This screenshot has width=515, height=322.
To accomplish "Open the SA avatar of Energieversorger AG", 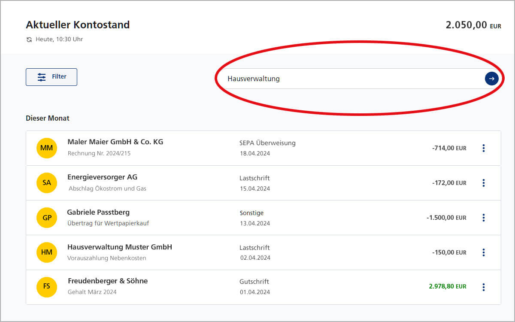I will pyautogui.click(x=47, y=182).
